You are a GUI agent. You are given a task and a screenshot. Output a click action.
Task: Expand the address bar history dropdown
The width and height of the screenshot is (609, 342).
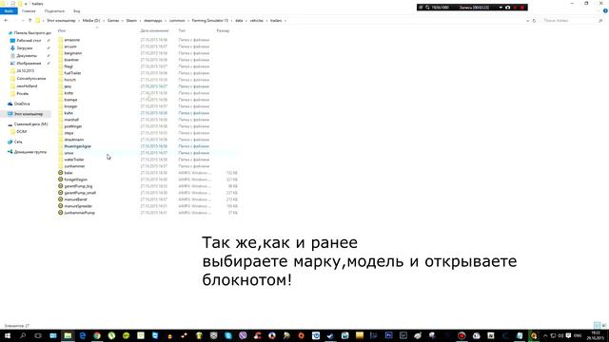click(527, 21)
